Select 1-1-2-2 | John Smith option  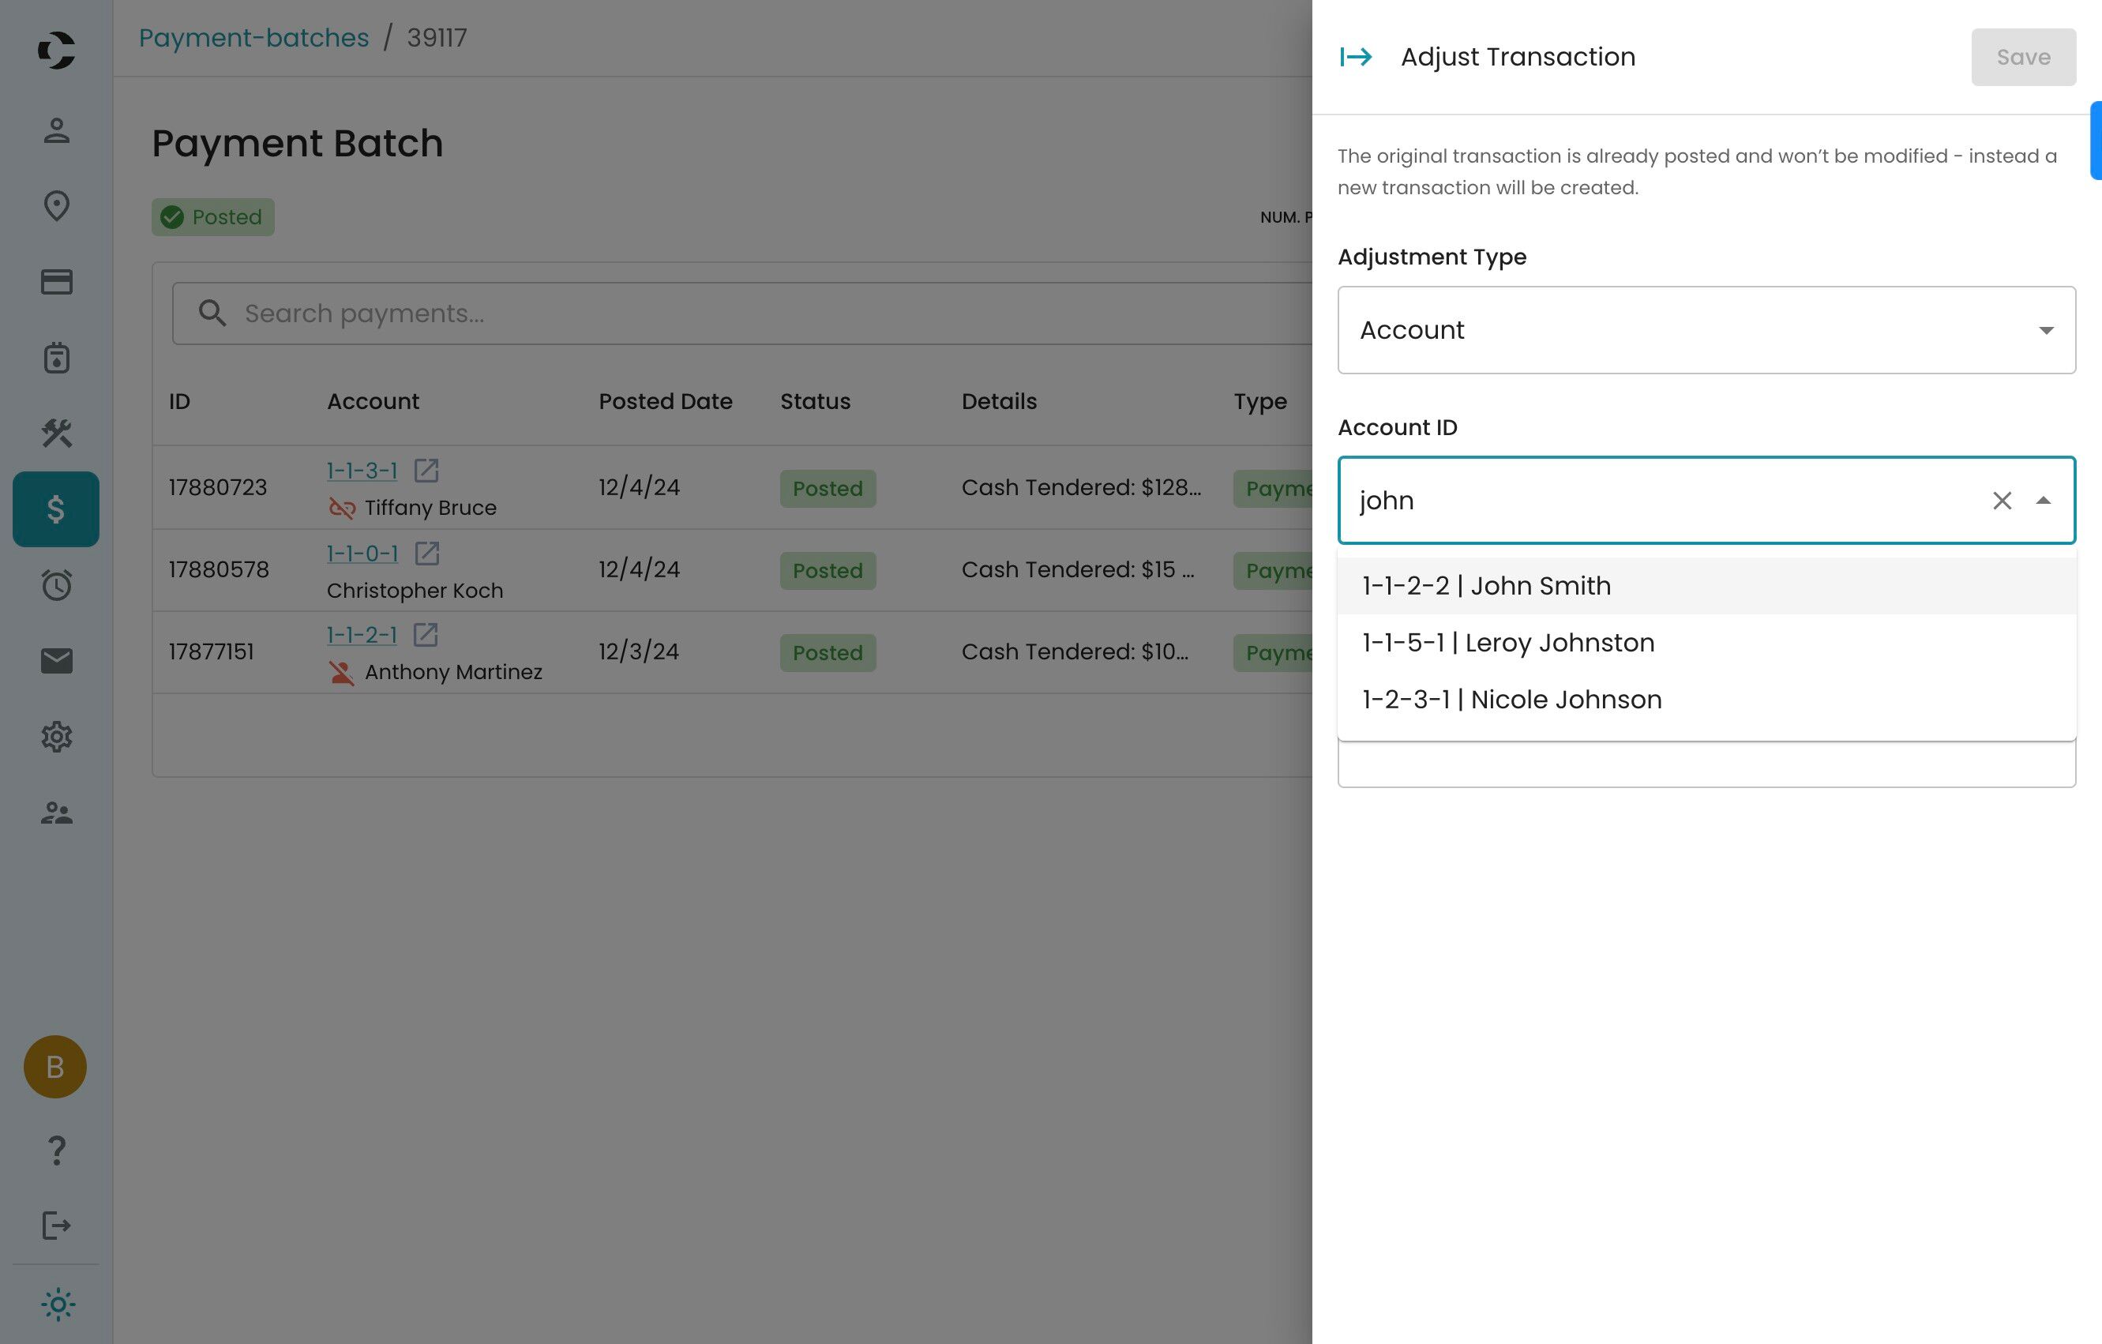(x=1486, y=586)
